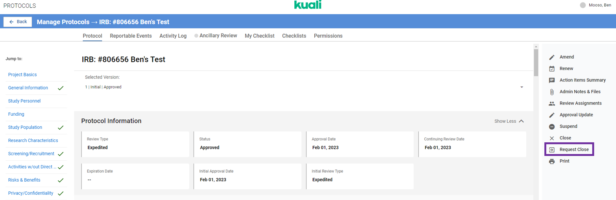Click the Print printer icon

[x=552, y=161]
